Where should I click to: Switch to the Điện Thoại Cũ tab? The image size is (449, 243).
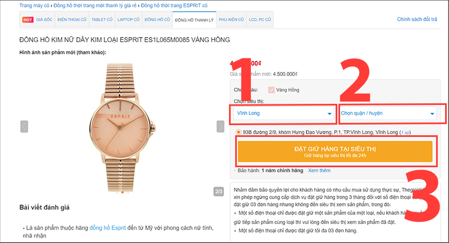click(x=72, y=20)
